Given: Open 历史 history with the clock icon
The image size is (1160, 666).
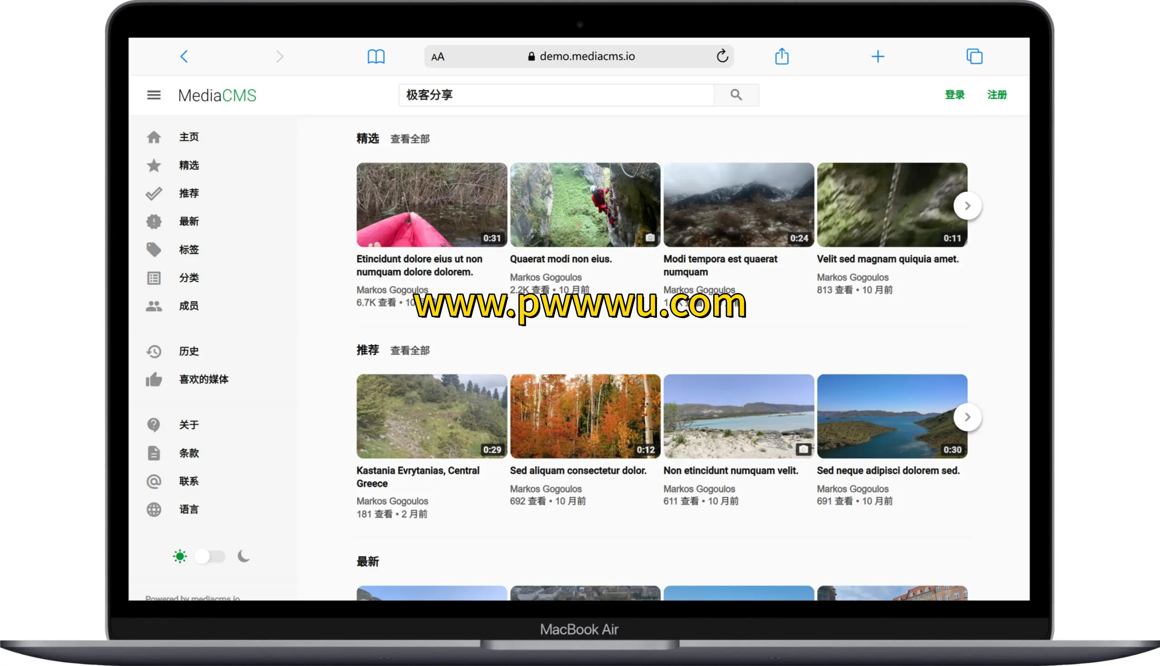Looking at the screenshot, I should (154, 351).
